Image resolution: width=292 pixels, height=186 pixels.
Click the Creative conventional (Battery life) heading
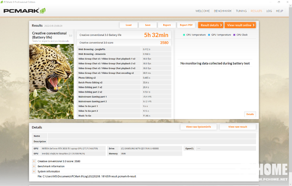pyautogui.click(x=49, y=35)
